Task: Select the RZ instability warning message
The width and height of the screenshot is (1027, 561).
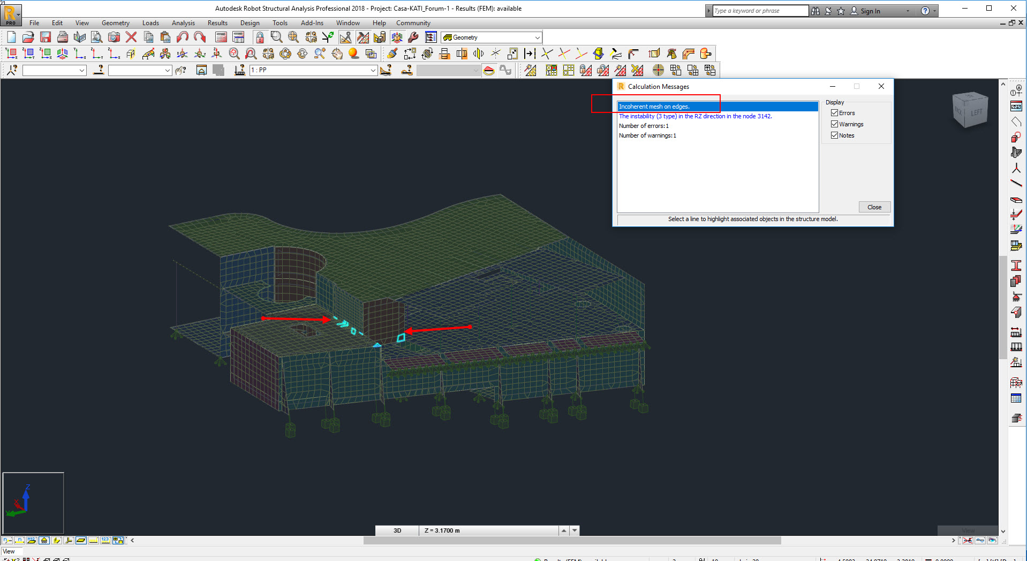Action: coord(695,116)
